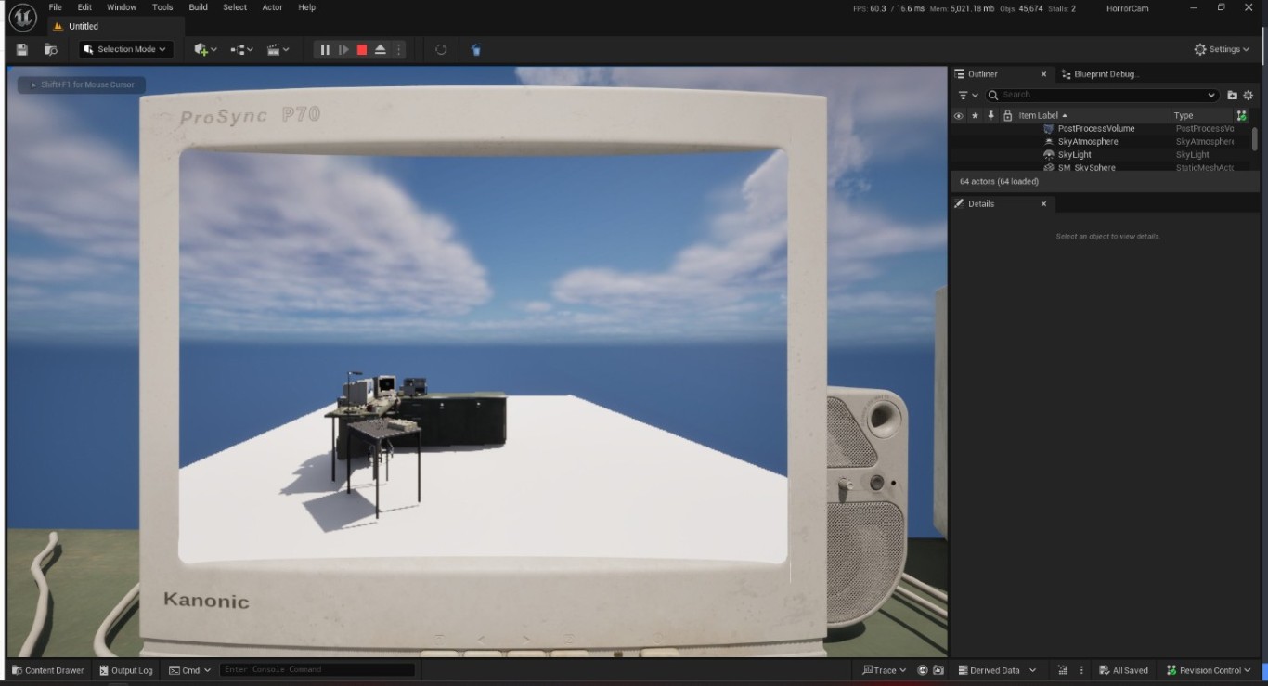Click the Unreal Engine logo icon
The image size is (1268, 686).
coord(22,17)
